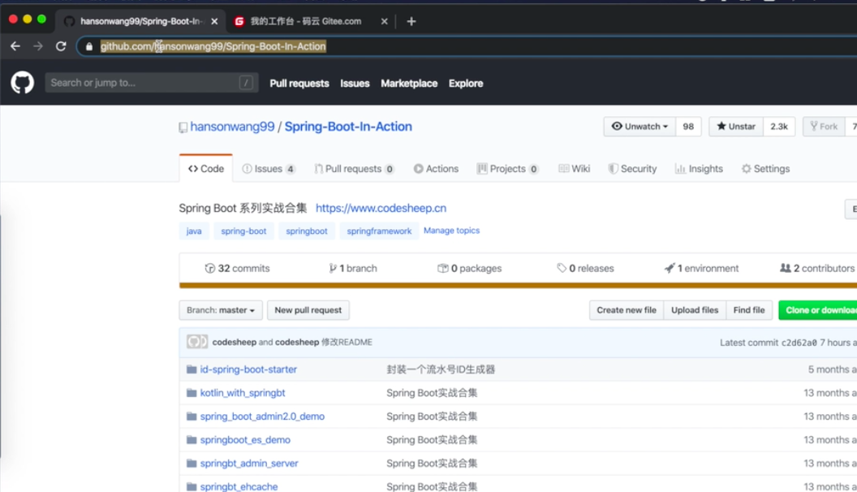Click the springbt_admin_server folder icon

(x=192, y=464)
